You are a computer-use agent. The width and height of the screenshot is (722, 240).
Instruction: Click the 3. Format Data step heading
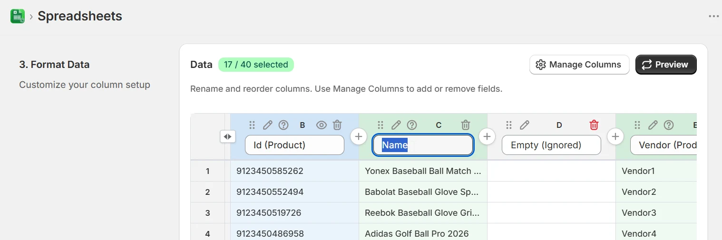click(54, 65)
